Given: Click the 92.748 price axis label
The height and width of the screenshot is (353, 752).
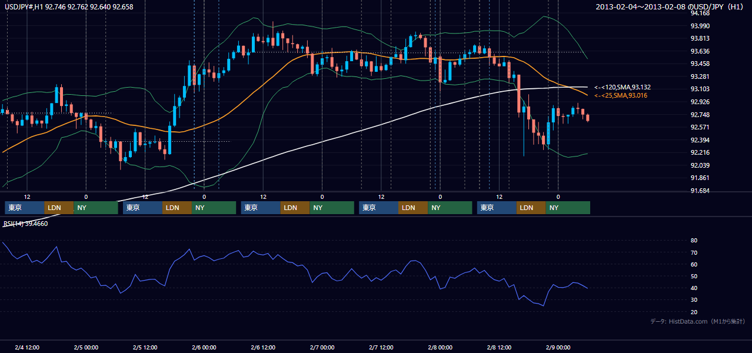Looking at the screenshot, I should (700, 115).
